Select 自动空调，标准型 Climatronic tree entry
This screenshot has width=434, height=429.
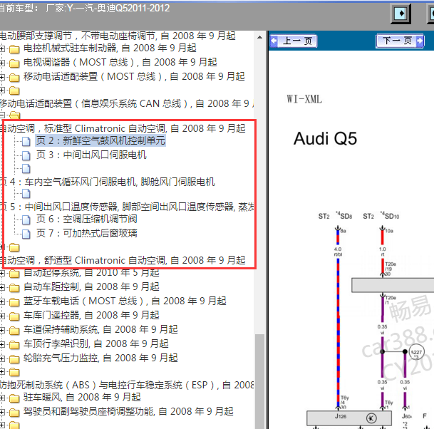123,128
